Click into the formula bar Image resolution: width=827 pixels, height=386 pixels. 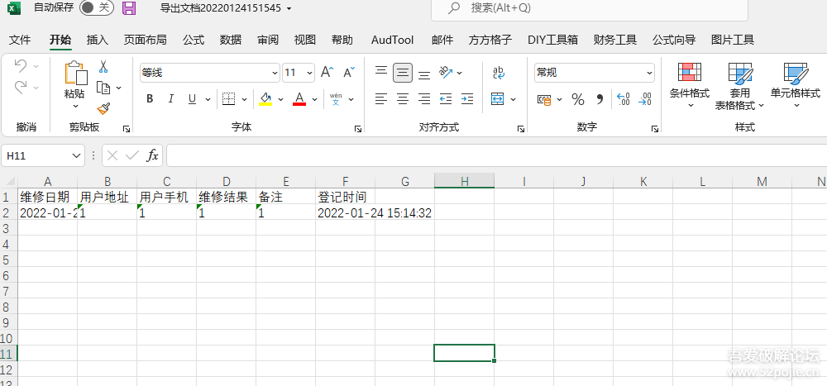(x=496, y=155)
